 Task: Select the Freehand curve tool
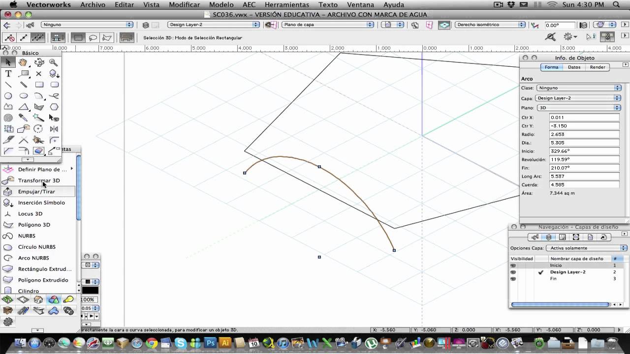tap(54, 96)
